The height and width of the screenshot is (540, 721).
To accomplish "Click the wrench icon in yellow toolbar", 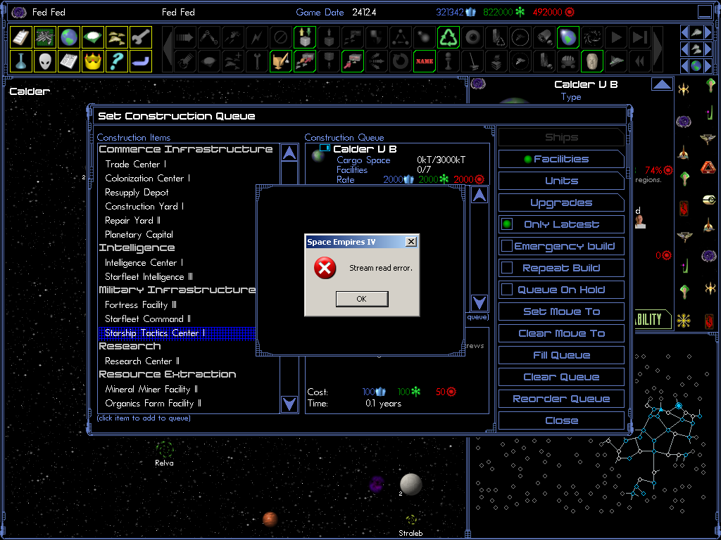I will click(x=141, y=37).
